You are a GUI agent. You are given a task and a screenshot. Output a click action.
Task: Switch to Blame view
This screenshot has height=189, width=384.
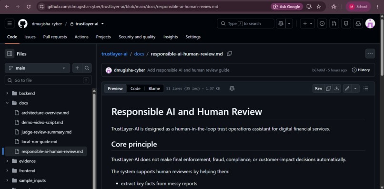point(154,89)
